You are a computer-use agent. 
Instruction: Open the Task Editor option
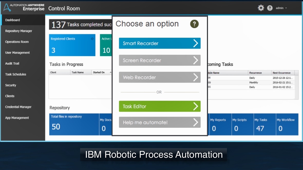[x=160, y=106]
